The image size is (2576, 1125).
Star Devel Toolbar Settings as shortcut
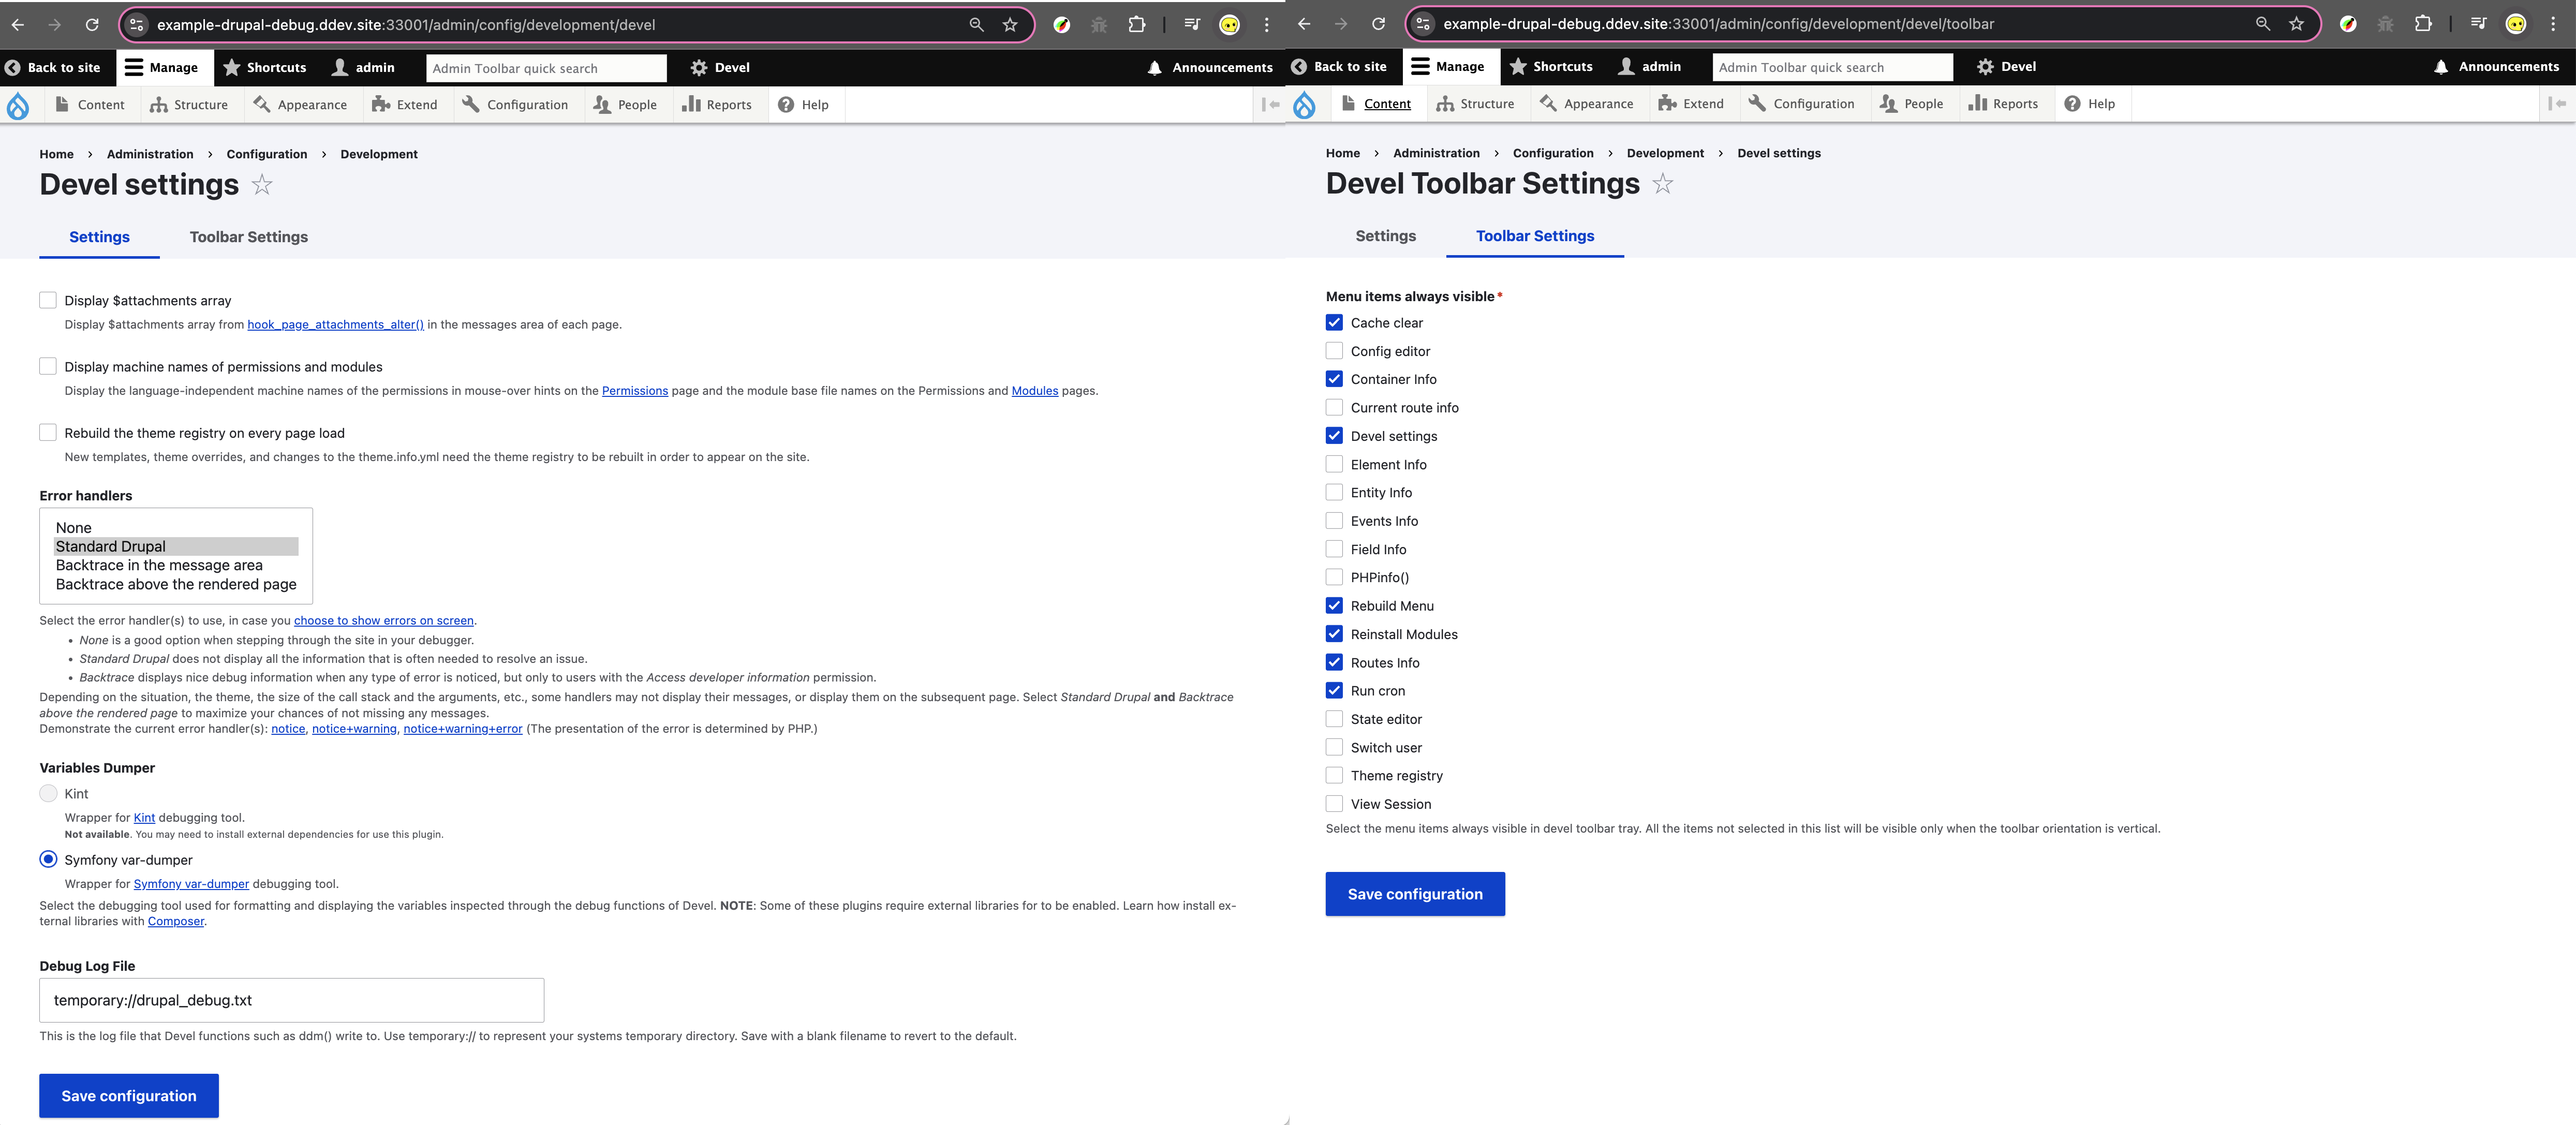[1662, 184]
